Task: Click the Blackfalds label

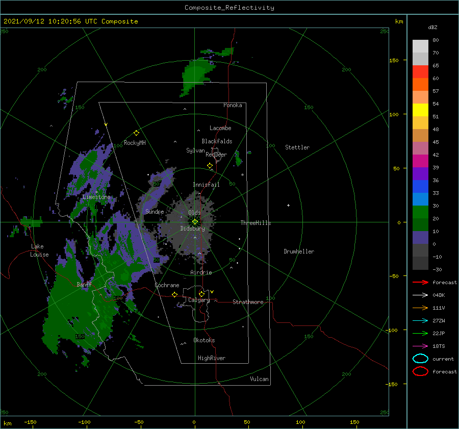Action: coord(217,141)
